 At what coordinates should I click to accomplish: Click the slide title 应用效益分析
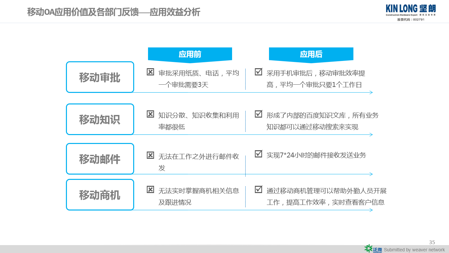(175, 12)
